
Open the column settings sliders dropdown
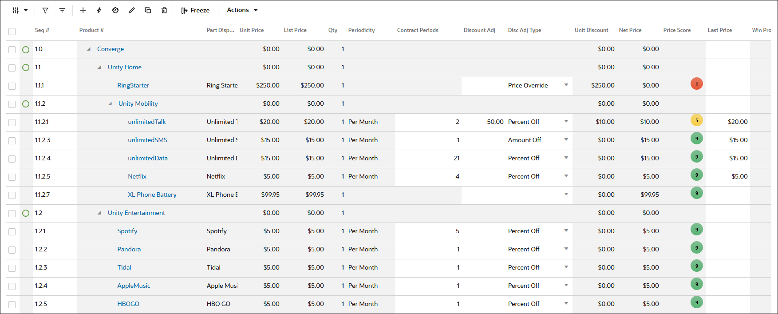point(20,10)
